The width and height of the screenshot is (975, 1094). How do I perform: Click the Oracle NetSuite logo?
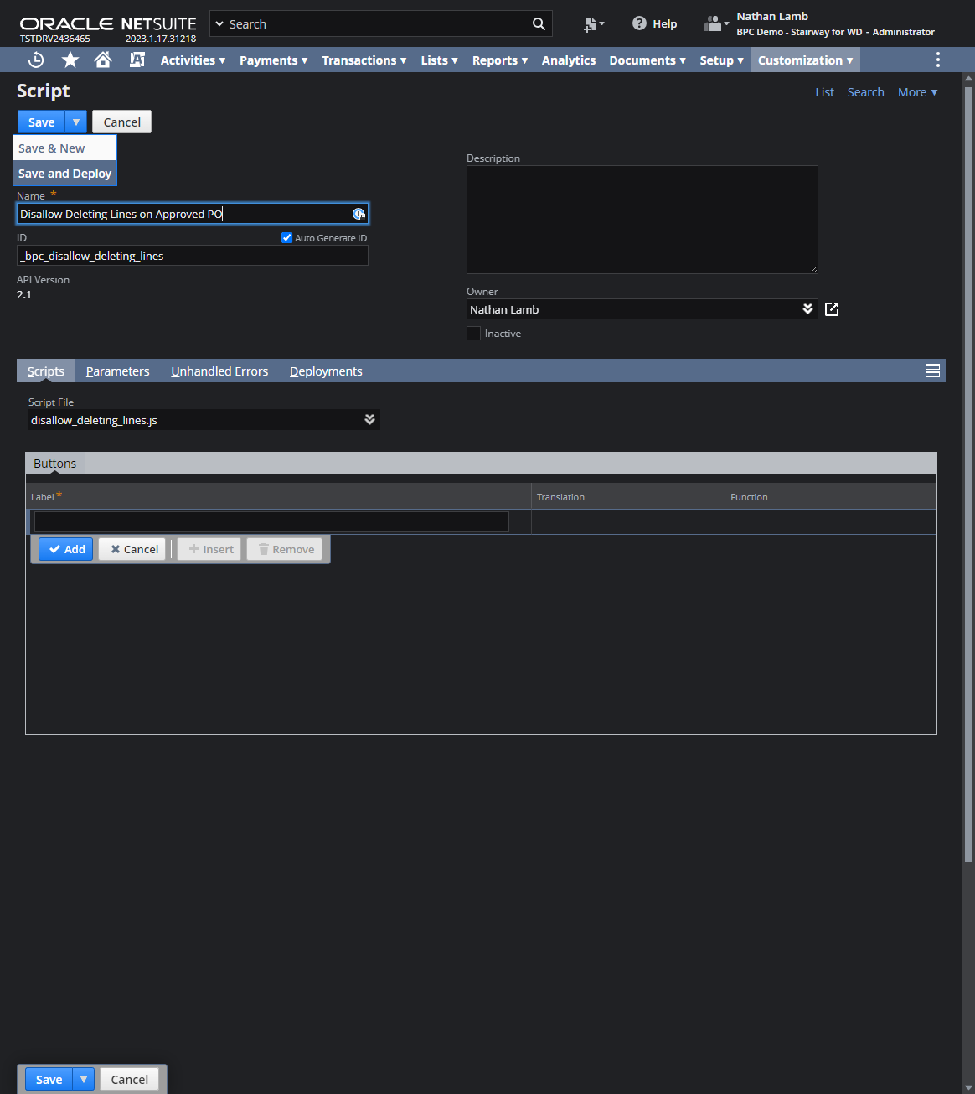tap(108, 23)
